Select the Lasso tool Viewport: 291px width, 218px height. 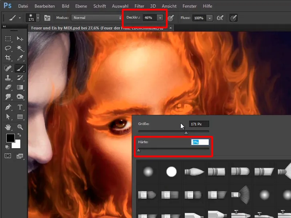pos(8,48)
